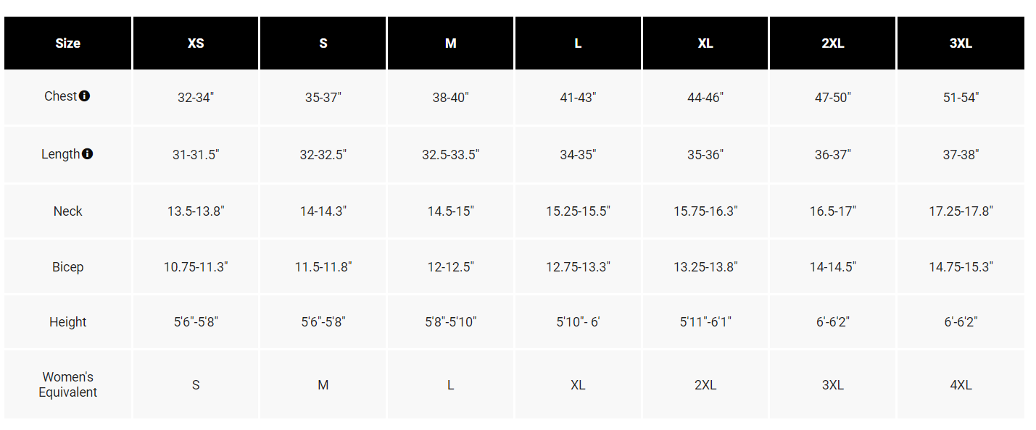Select the XS column header
This screenshot has height=430, width=1036.
[x=196, y=43]
